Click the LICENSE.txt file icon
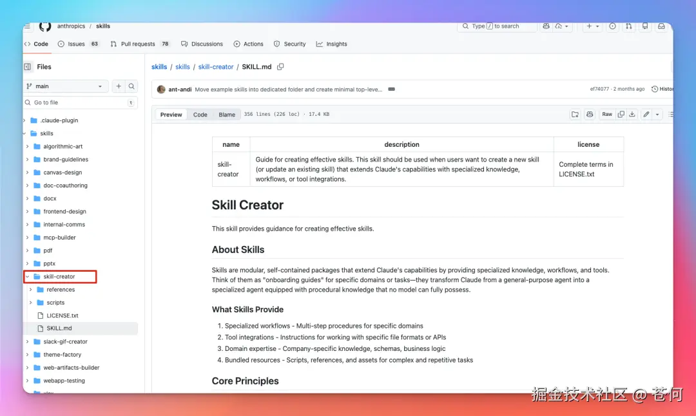This screenshot has height=416, width=696. pos(41,316)
